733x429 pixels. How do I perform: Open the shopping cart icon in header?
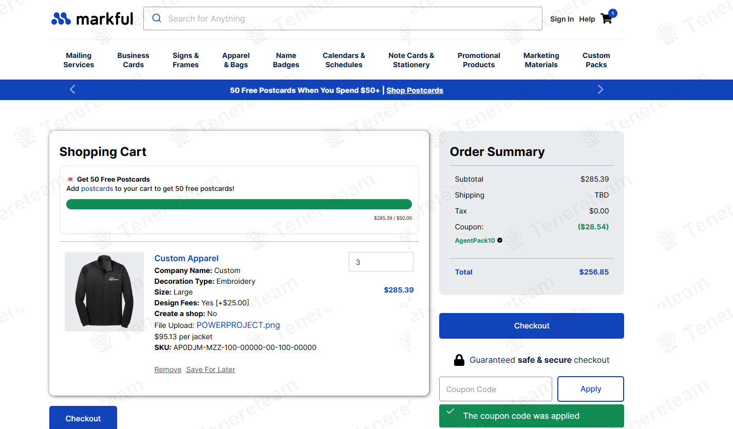pyautogui.click(x=607, y=19)
